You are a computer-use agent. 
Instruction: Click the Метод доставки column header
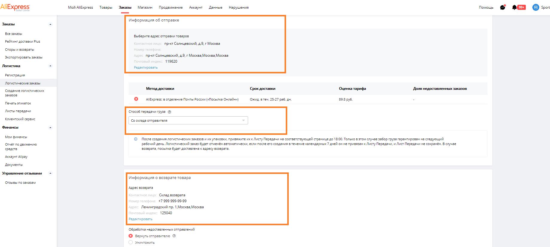(160, 89)
